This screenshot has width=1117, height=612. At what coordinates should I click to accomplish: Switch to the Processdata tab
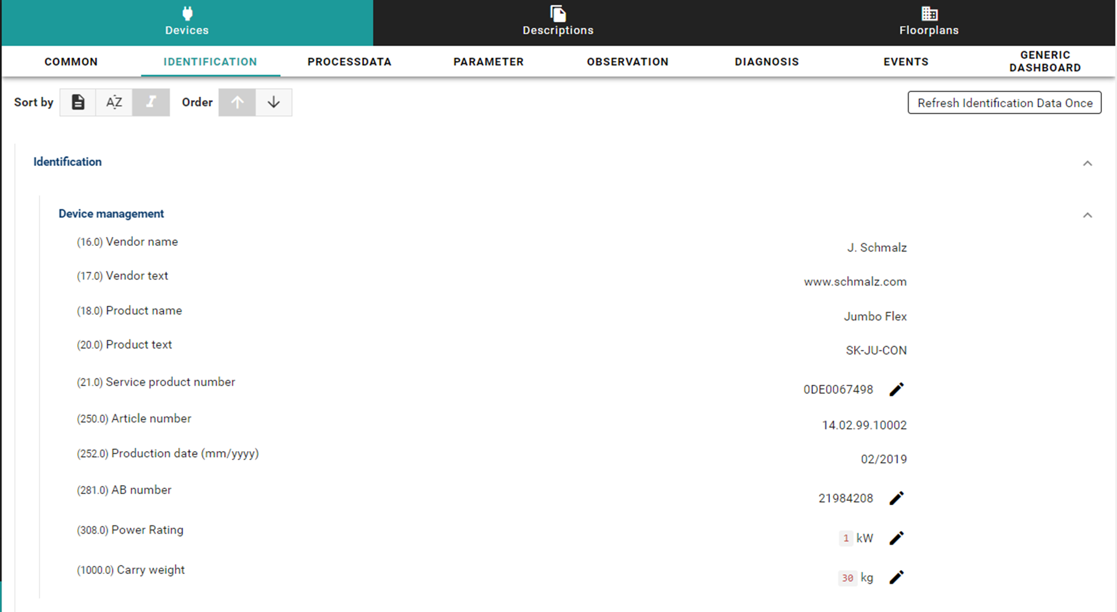(x=349, y=61)
